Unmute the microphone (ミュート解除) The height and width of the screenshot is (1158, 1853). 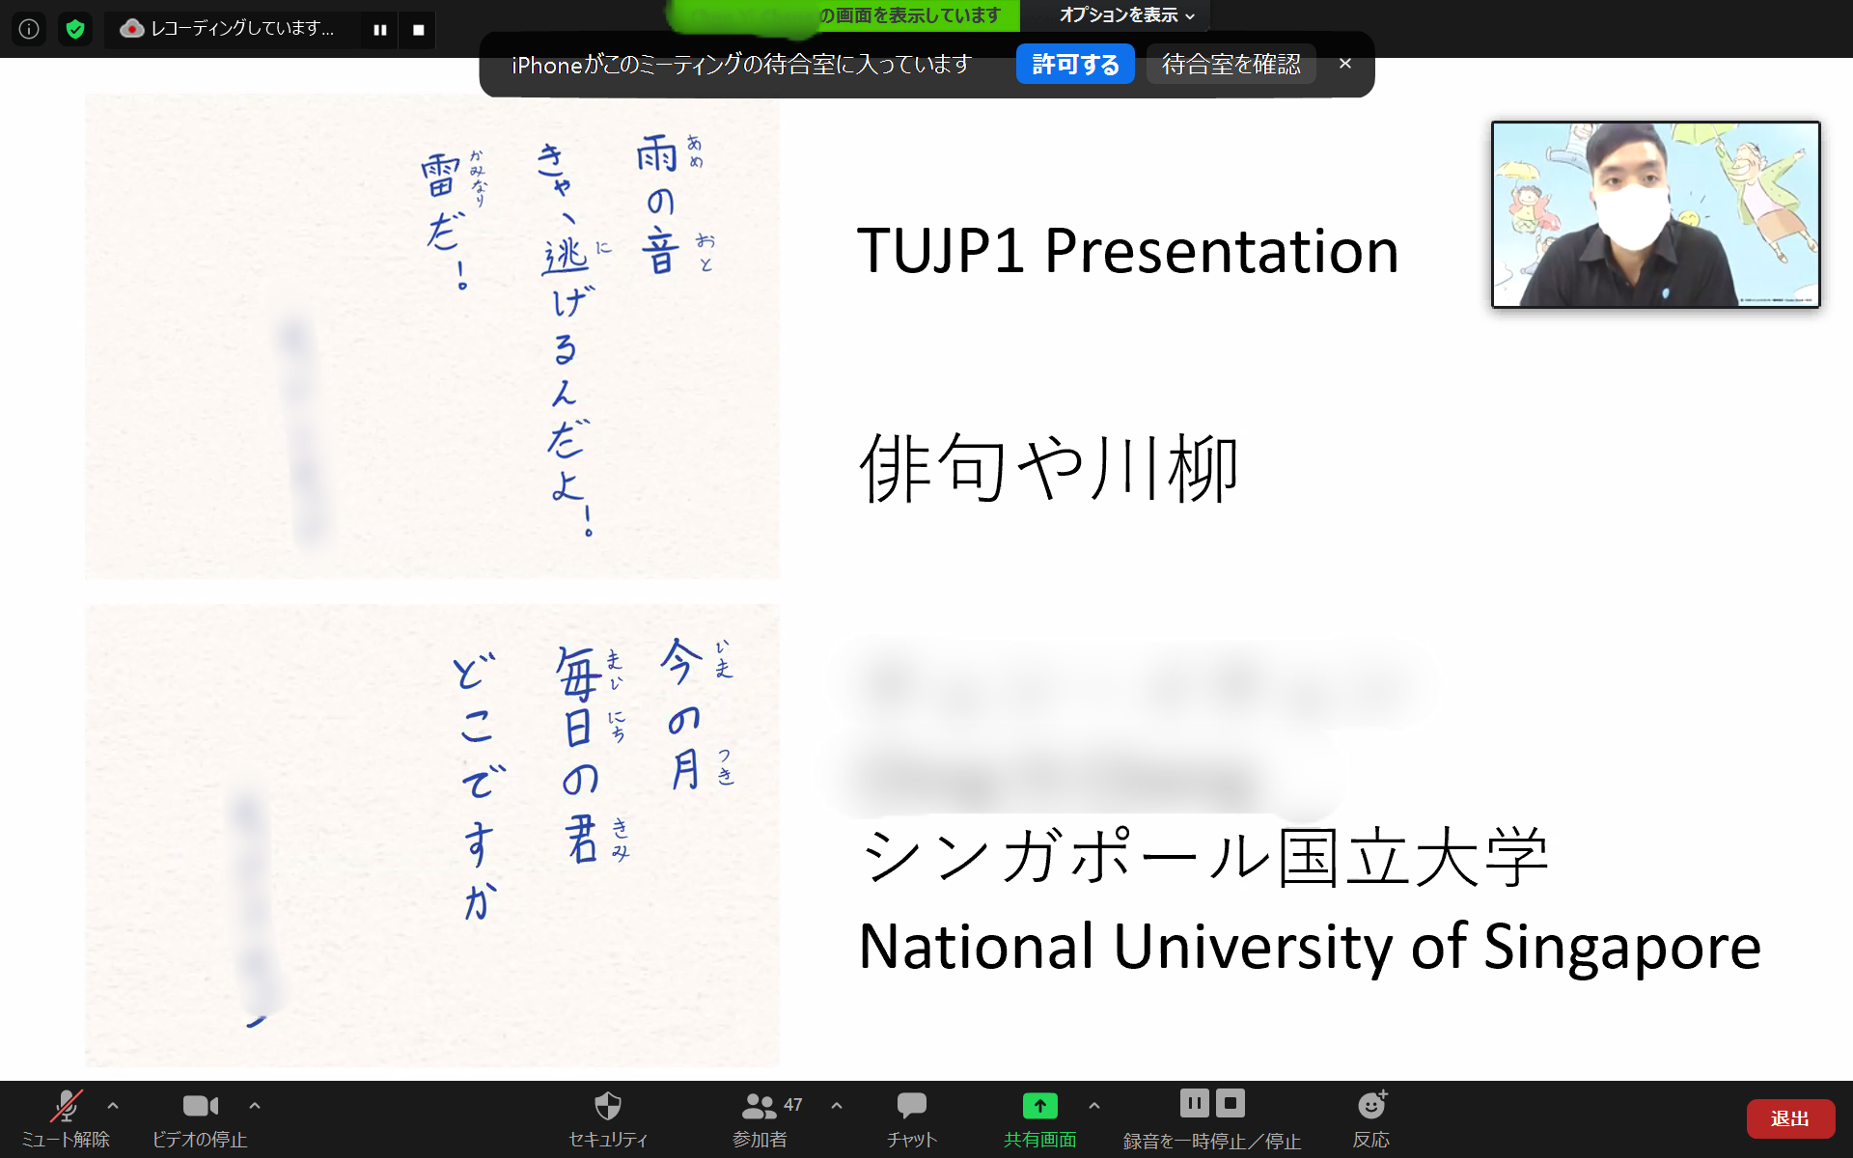pyautogui.click(x=66, y=1118)
